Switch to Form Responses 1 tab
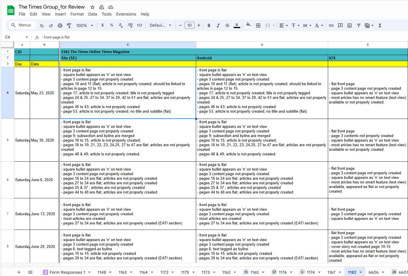 tap(67, 272)
